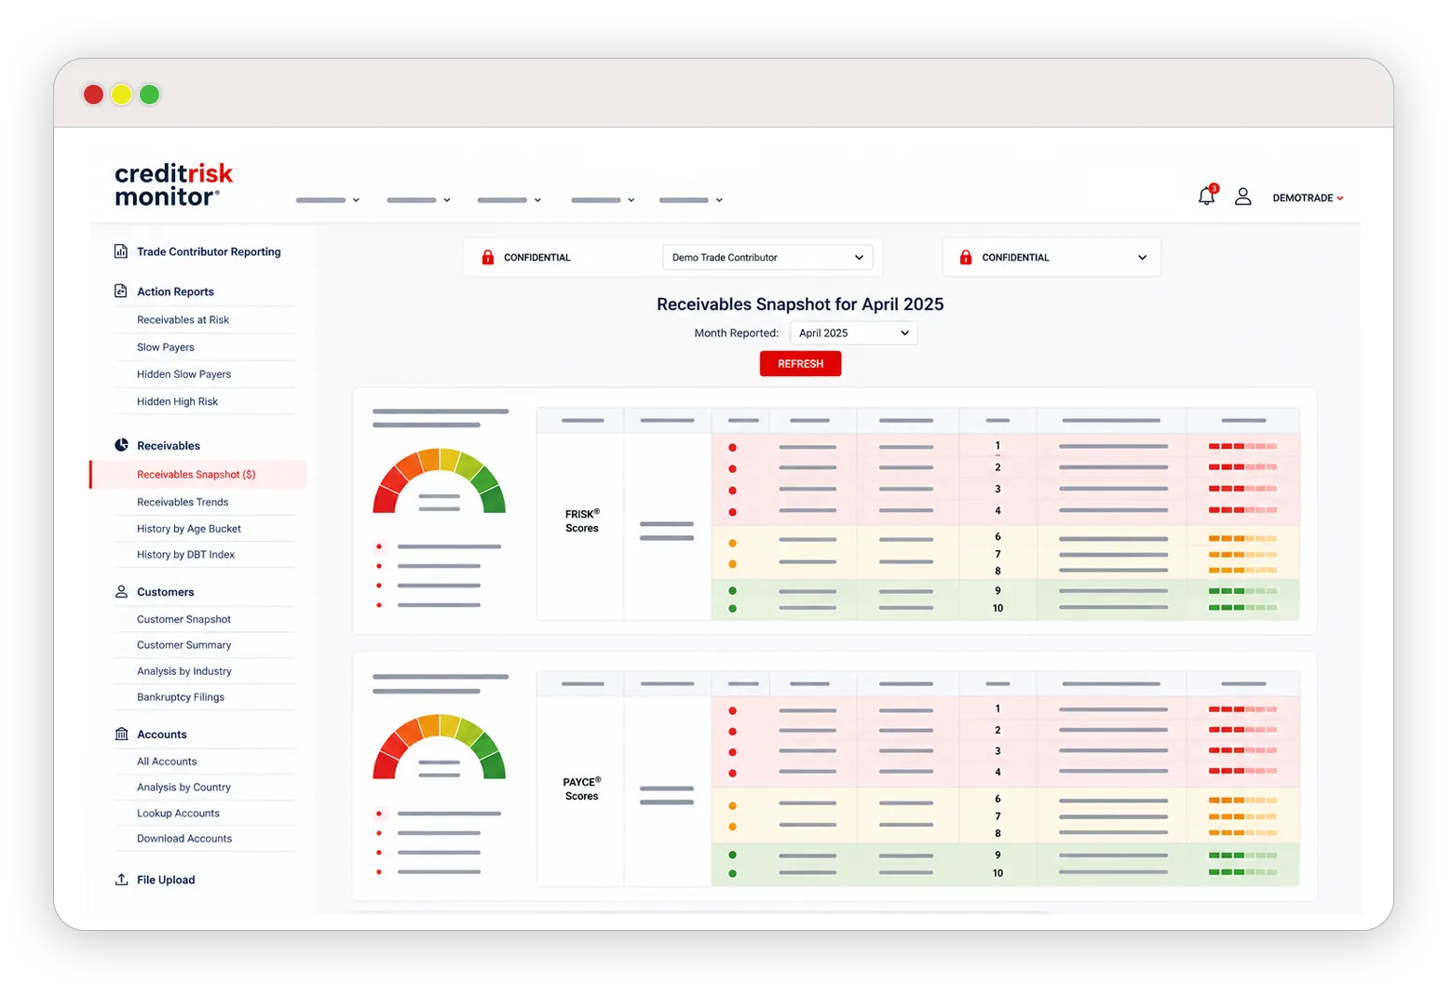The image size is (1452, 984).
Task: Open the Demo Trade Contributor dropdown
Action: coord(767,257)
